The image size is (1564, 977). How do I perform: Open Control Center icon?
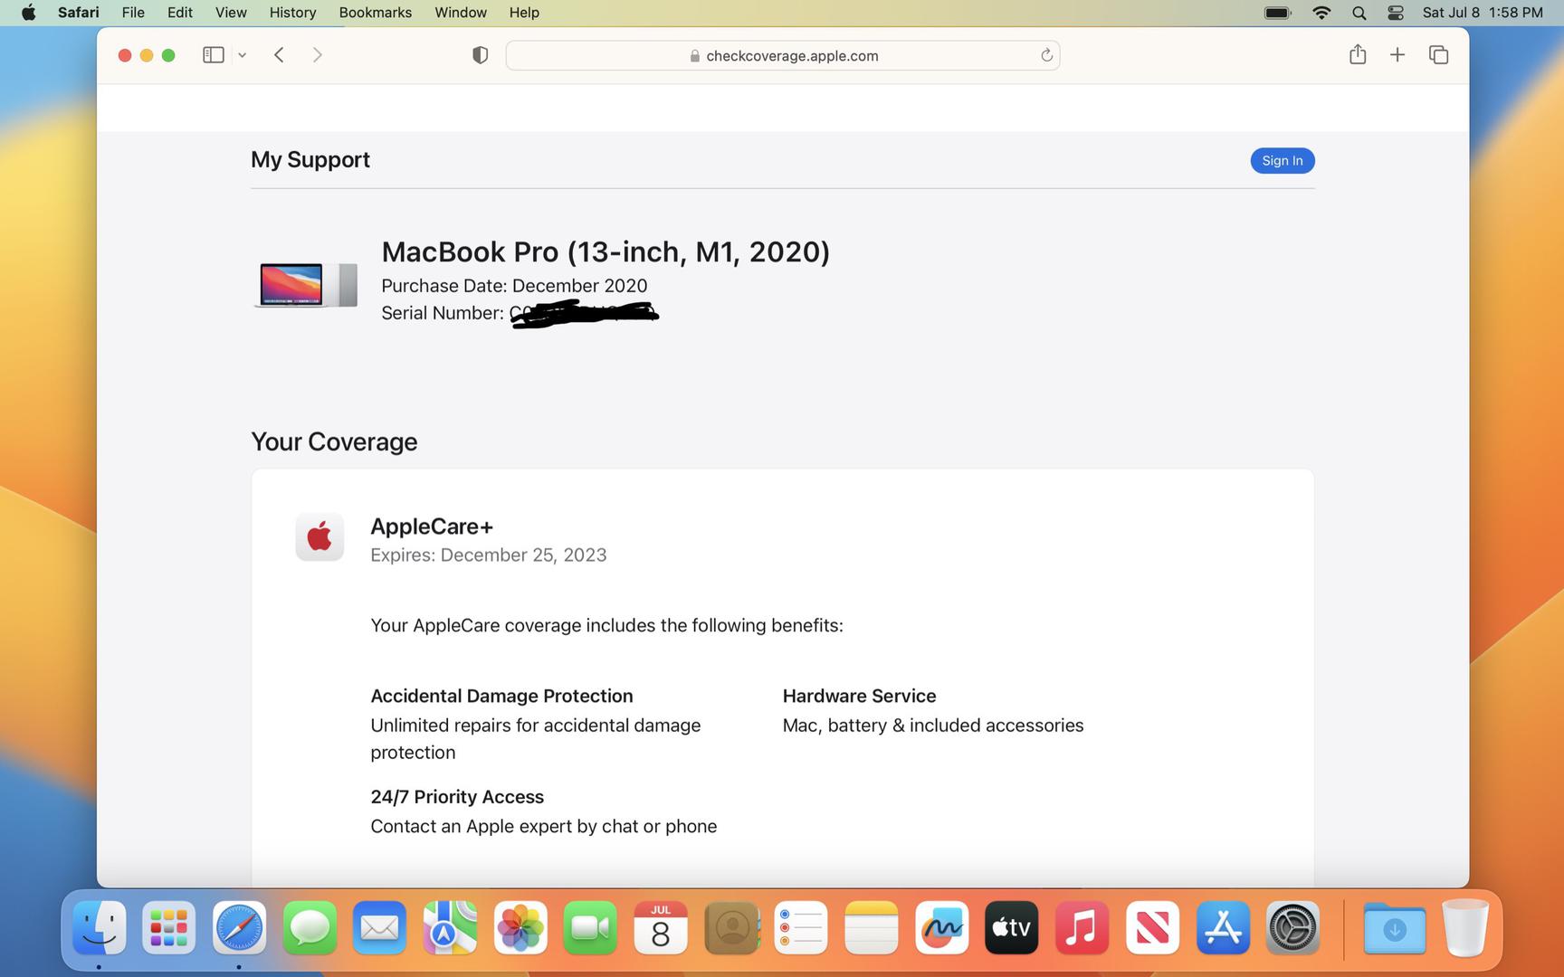coord(1396,13)
